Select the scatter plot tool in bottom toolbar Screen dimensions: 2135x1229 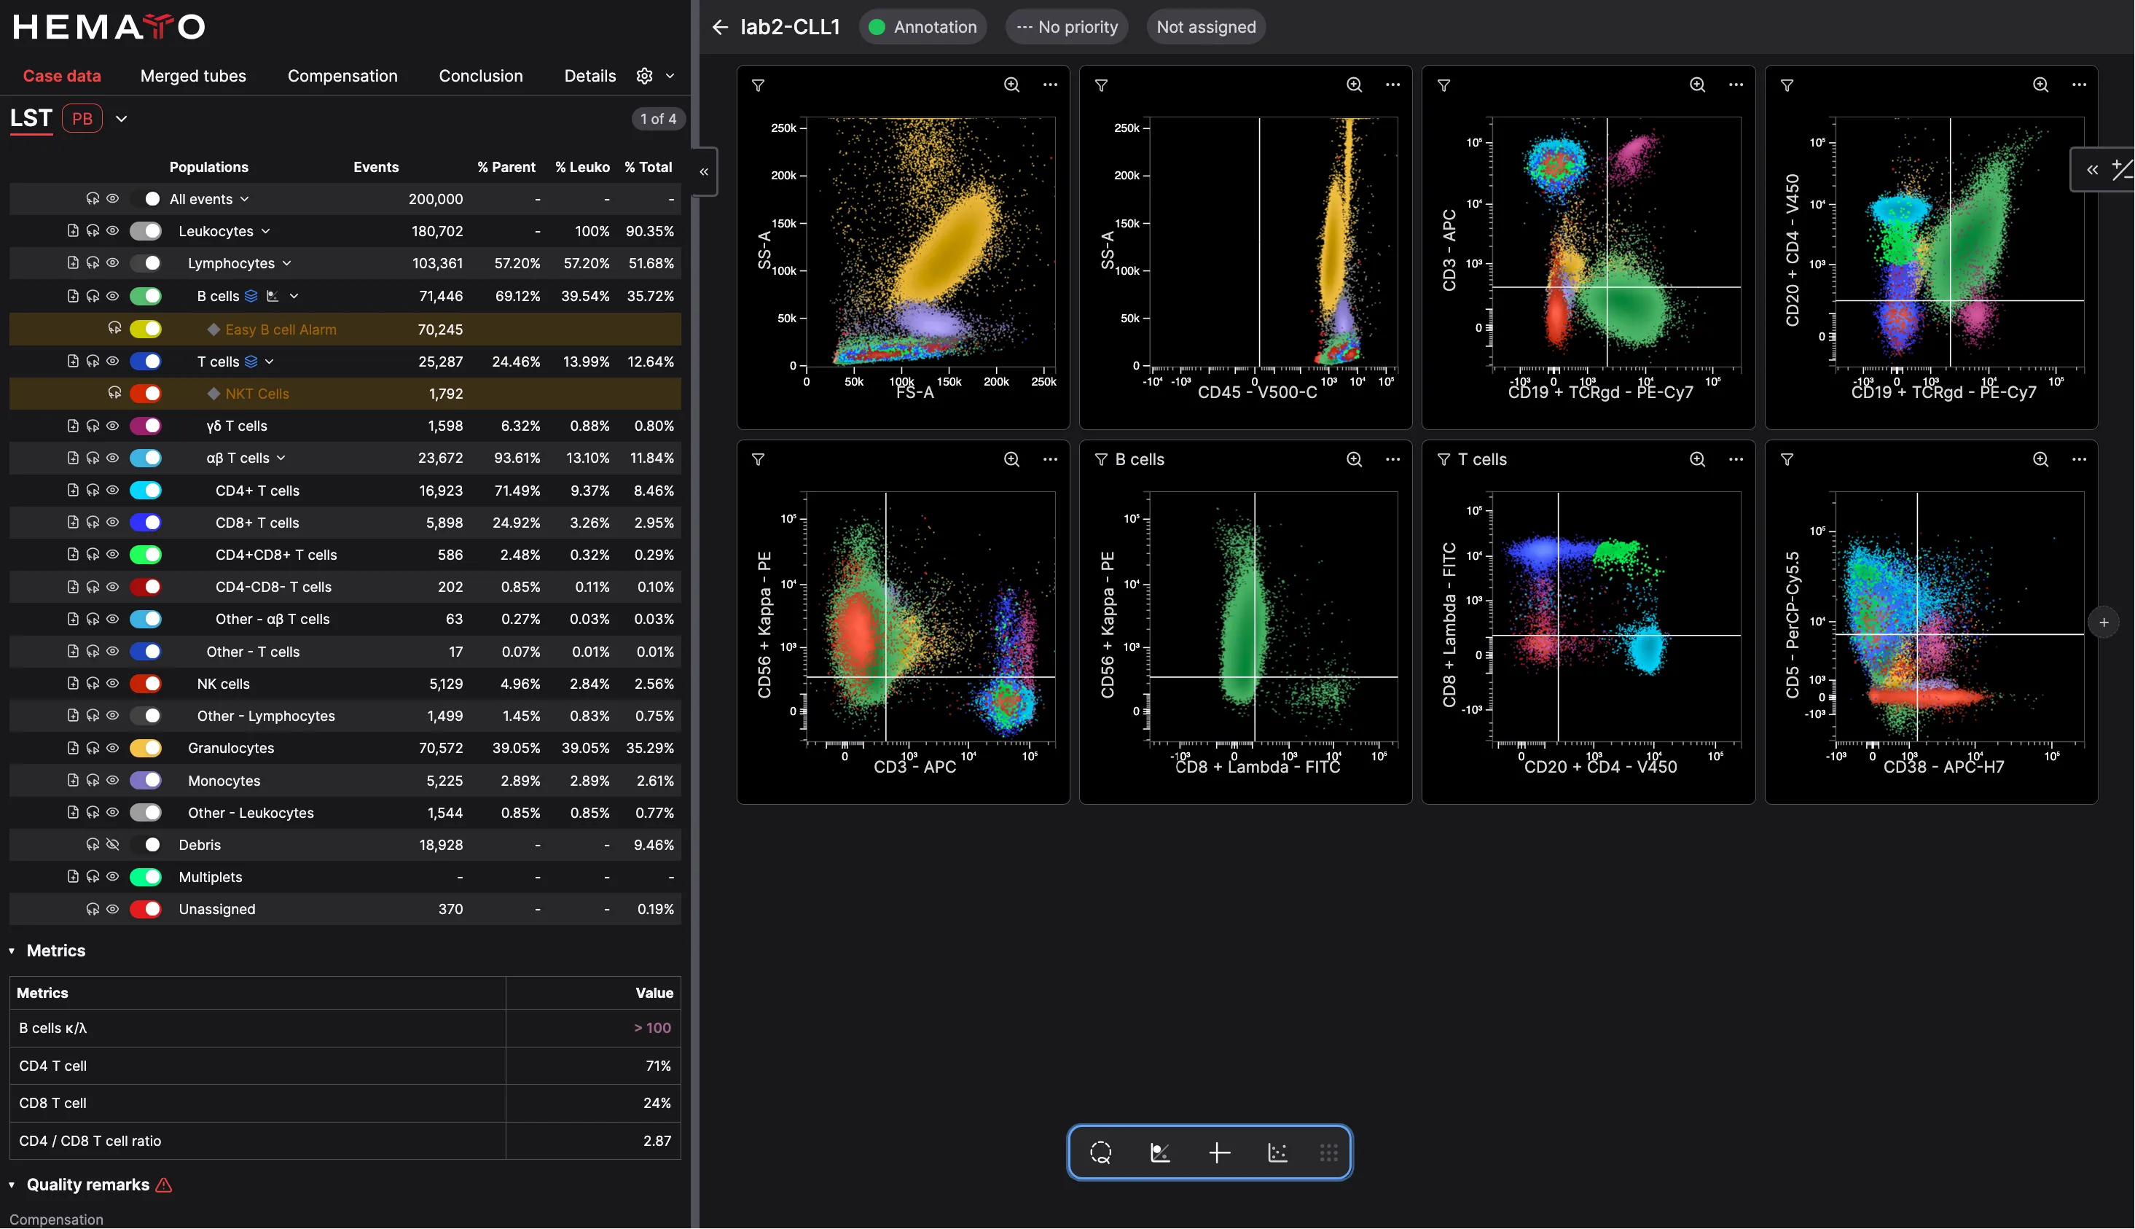pos(1277,1152)
